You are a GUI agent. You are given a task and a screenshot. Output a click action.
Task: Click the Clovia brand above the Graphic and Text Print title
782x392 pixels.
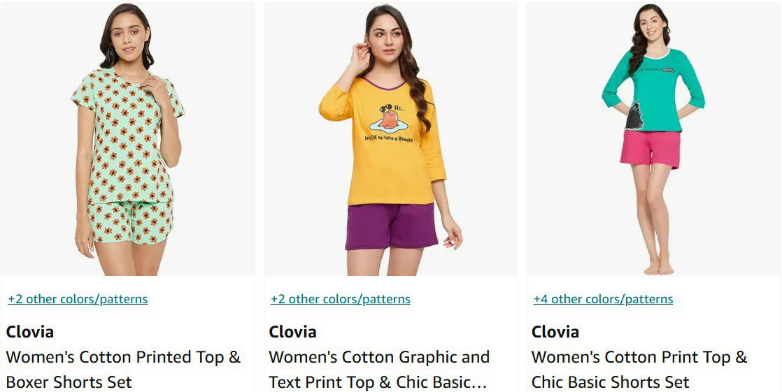pos(293,332)
